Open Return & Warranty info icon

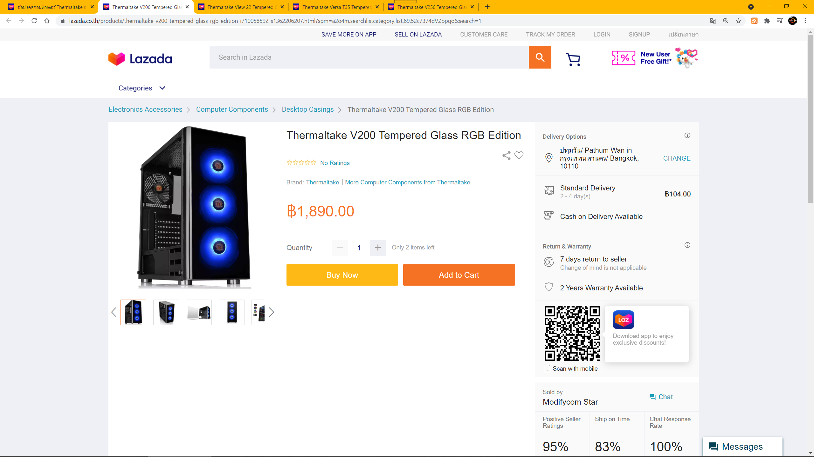[687, 245]
